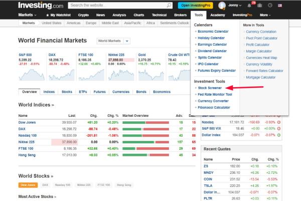301x201 pixels.
Task: Open the S&P 500 mini chart
Action: (x=32, y=75)
